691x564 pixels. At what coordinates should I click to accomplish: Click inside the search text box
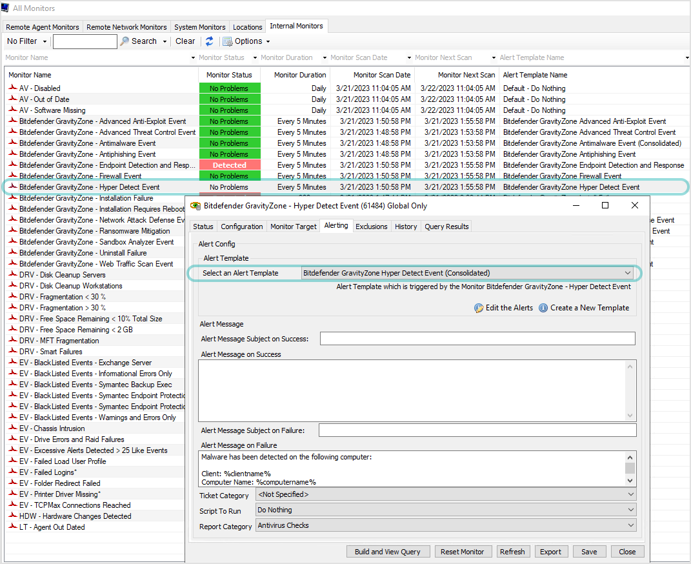point(85,41)
